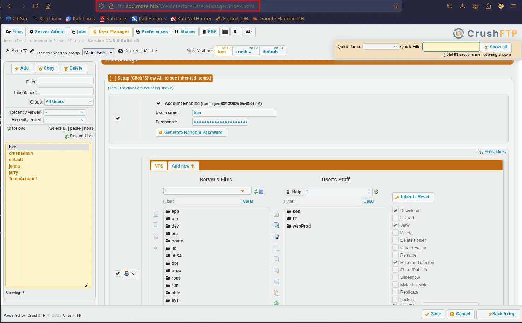Open the terminal console icon in the top toolbar

point(225,31)
